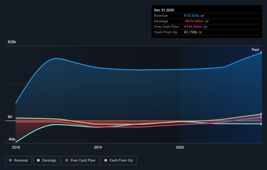Click the blue Revenue endpoint marker
The image size is (267, 170).
(261, 53)
